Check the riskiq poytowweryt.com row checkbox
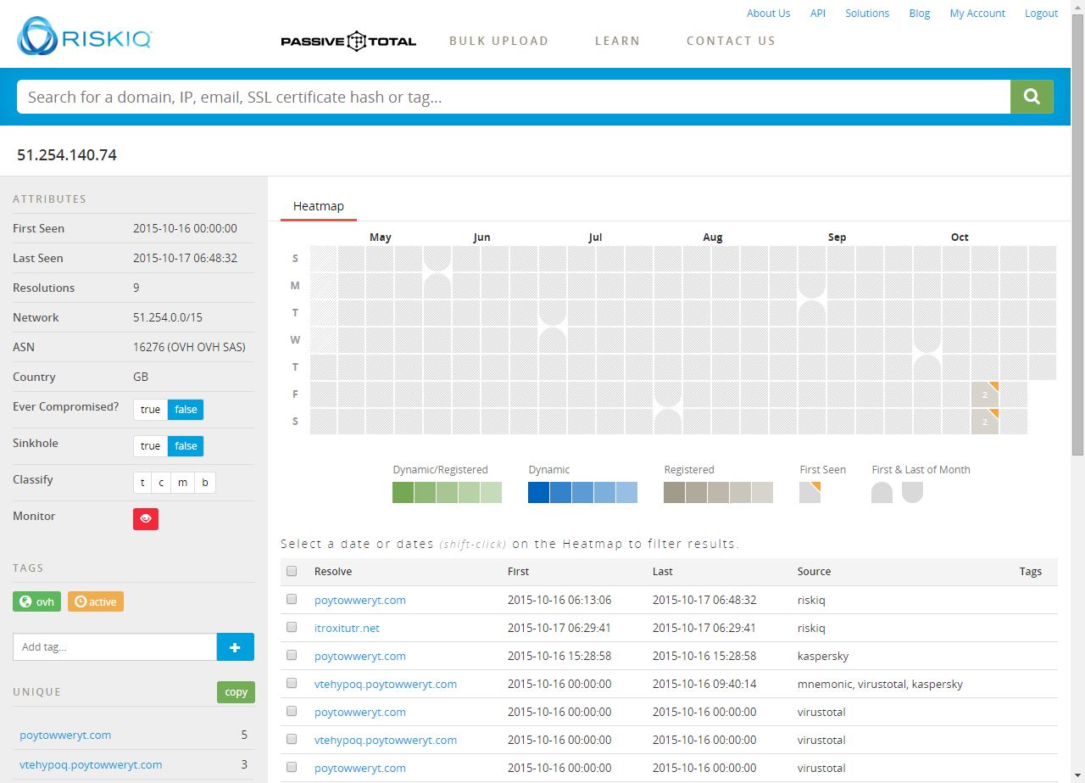 pos(292,599)
